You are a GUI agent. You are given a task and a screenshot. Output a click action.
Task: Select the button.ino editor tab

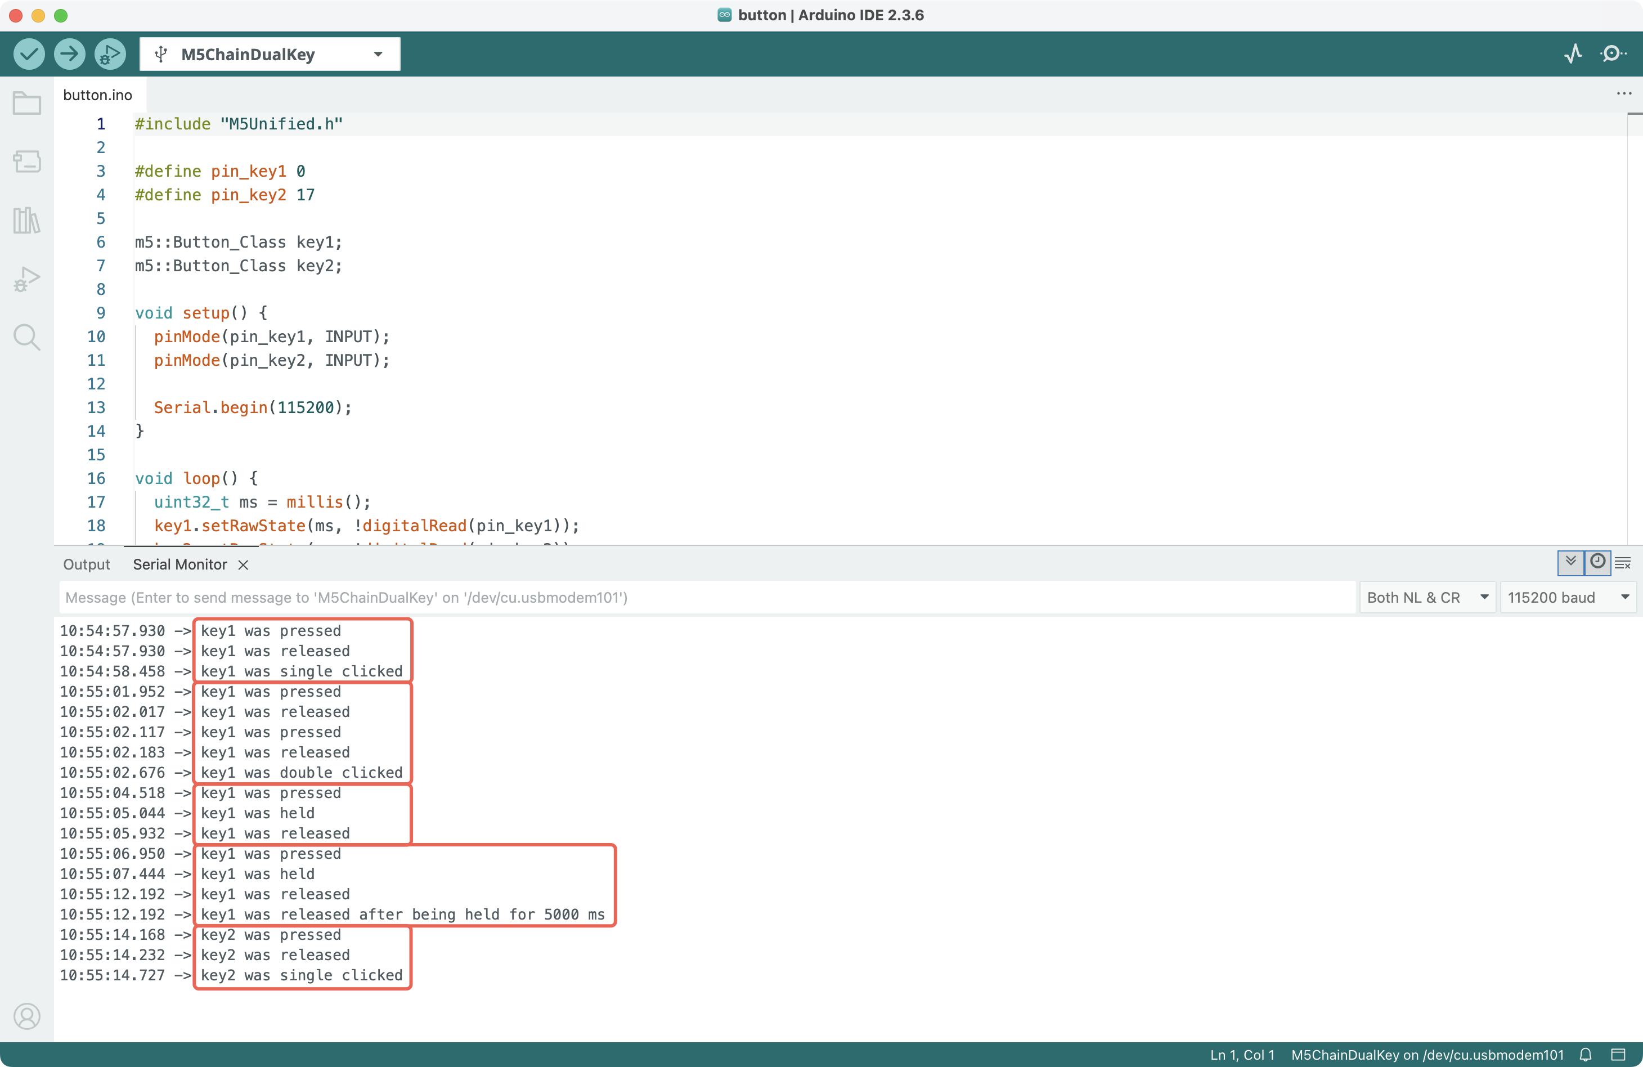tap(97, 95)
